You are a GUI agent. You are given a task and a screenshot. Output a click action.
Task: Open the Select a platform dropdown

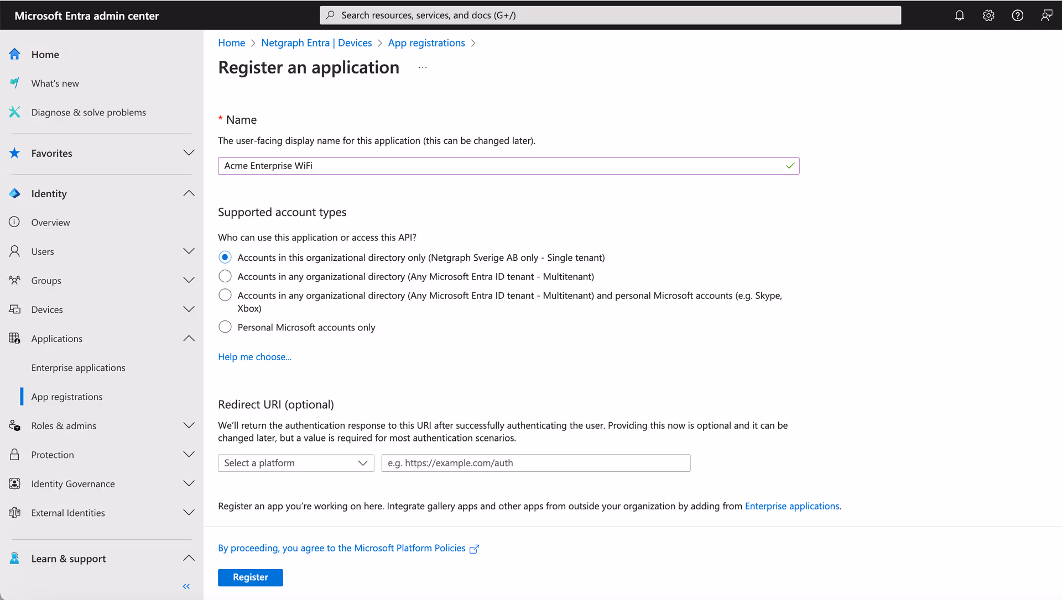[296, 463]
